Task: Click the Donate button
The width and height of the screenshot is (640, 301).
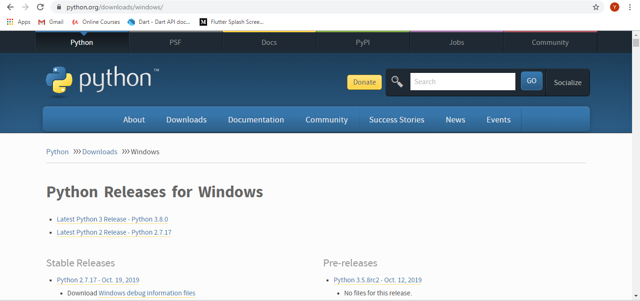Action: (x=364, y=82)
